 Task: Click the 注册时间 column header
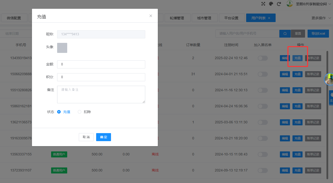[x=231, y=45]
